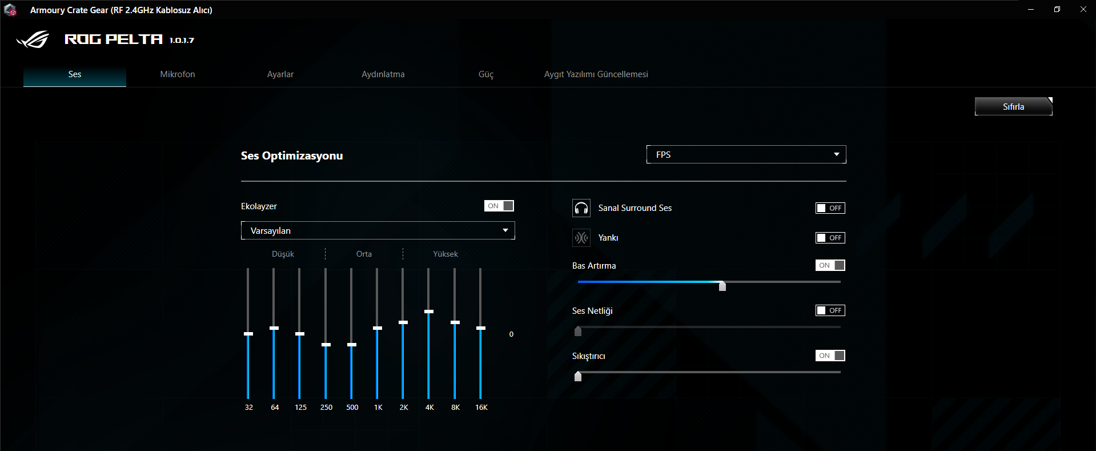Click the ROG PELTA device name
This screenshot has height=451, width=1096.
point(114,39)
